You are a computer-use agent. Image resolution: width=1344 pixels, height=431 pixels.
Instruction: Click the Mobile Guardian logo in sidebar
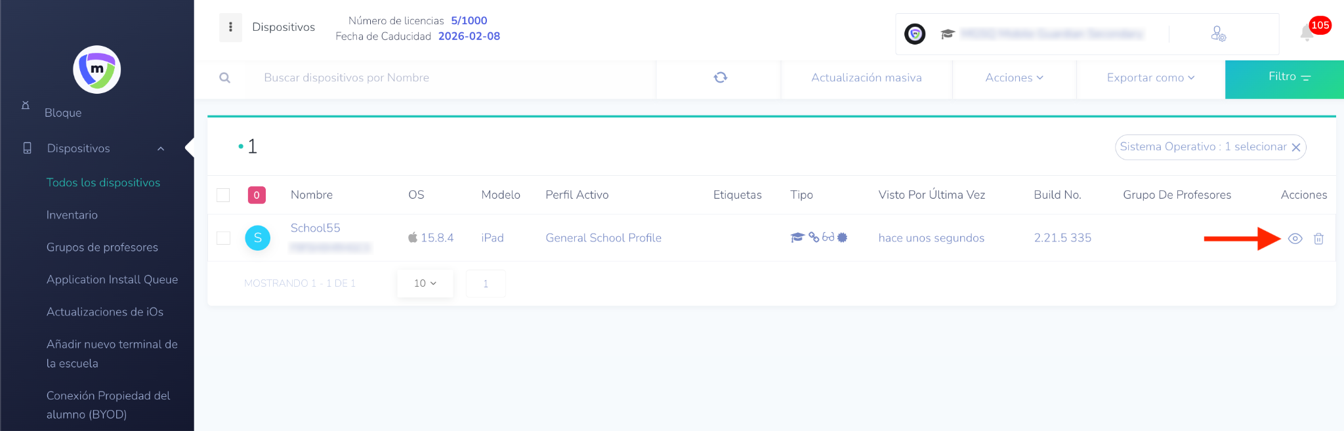[x=96, y=70]
